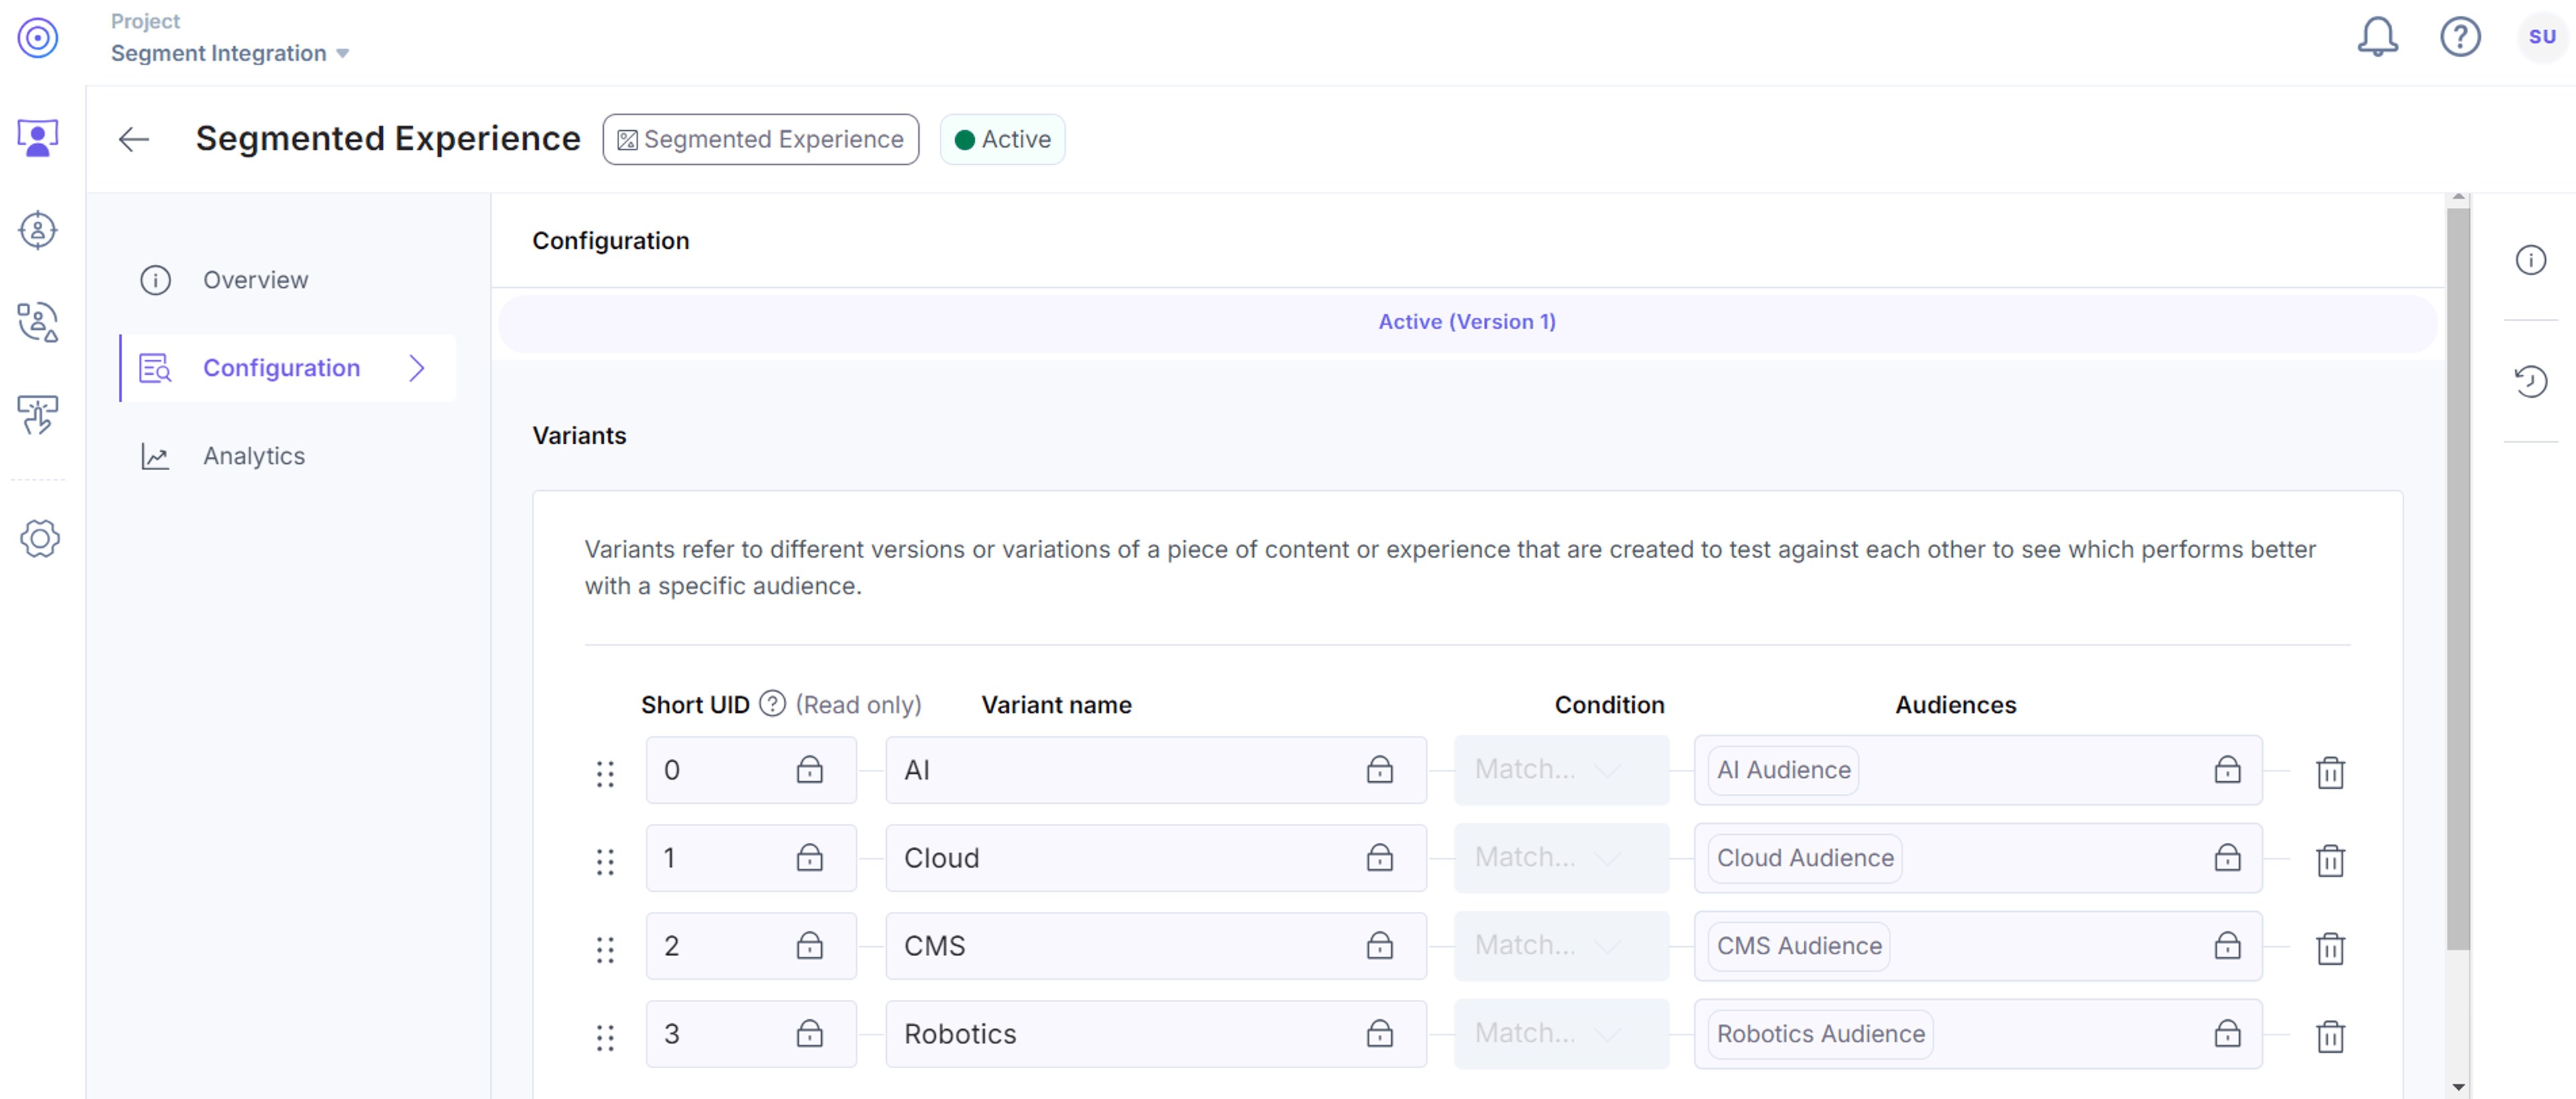The image size is (2576, 1099).
Task: Click the Segmented Experience type badge
Action: (x=760, y=139)
